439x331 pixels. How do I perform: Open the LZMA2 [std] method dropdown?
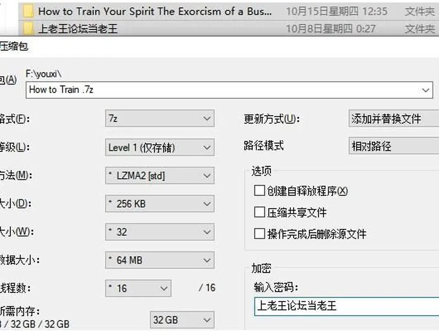pyautogui.click(x=160, y=175)
